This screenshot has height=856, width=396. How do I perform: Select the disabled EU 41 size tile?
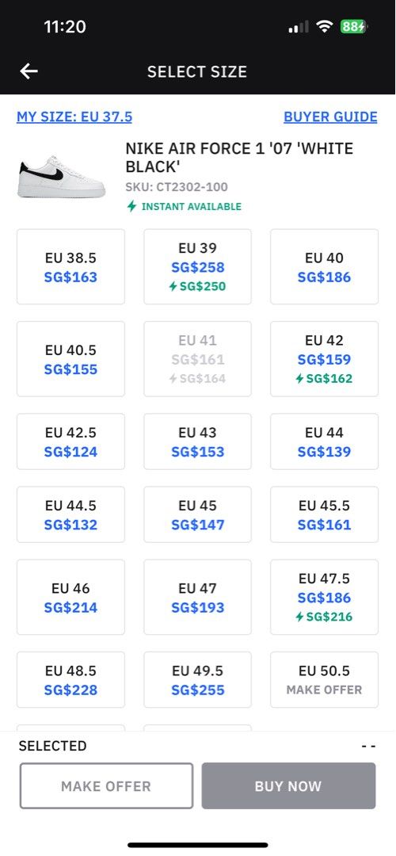pyautogui.click(x=197, y=359)
